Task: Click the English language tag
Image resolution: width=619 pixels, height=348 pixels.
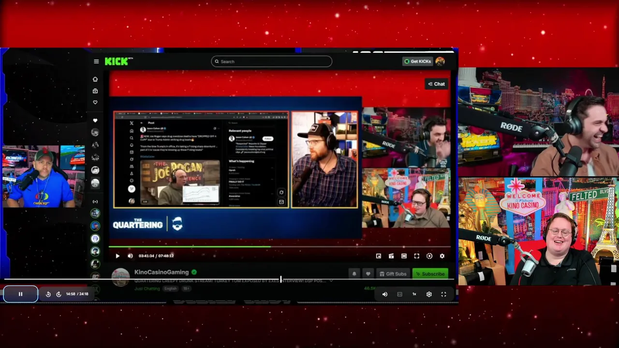Action: click(170, 289)
